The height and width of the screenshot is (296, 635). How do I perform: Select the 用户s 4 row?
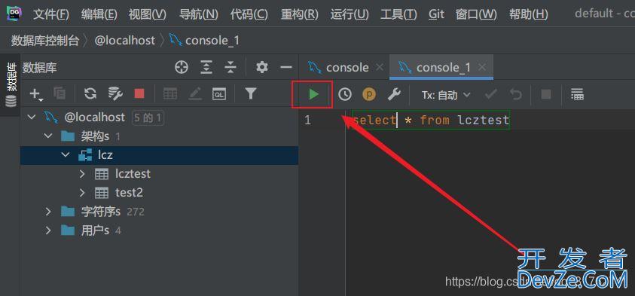pos(159,230)
